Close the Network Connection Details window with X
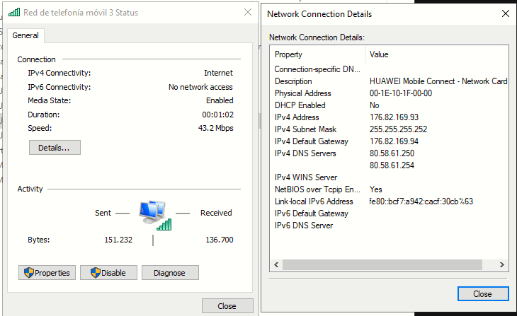Image resolution: width=517 pixels, height=316 pixels. click(505, 13)
